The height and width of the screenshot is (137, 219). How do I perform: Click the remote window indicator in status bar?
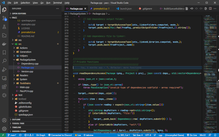[x=3, y=135]
